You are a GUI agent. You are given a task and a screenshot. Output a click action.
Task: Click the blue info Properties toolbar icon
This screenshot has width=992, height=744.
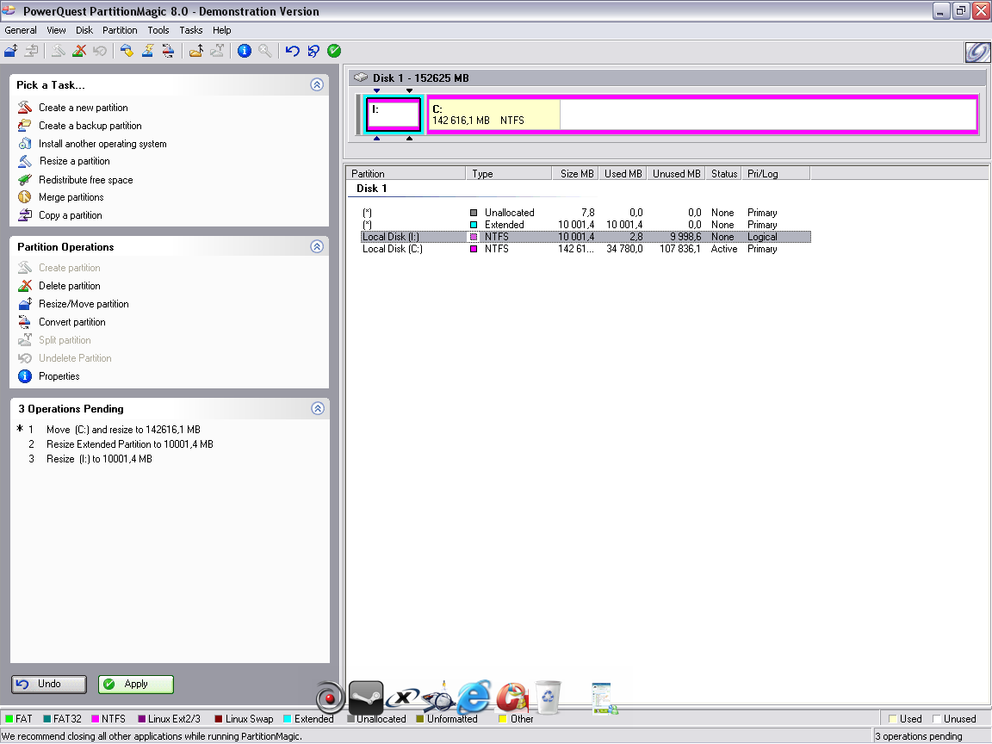(245, 52)
